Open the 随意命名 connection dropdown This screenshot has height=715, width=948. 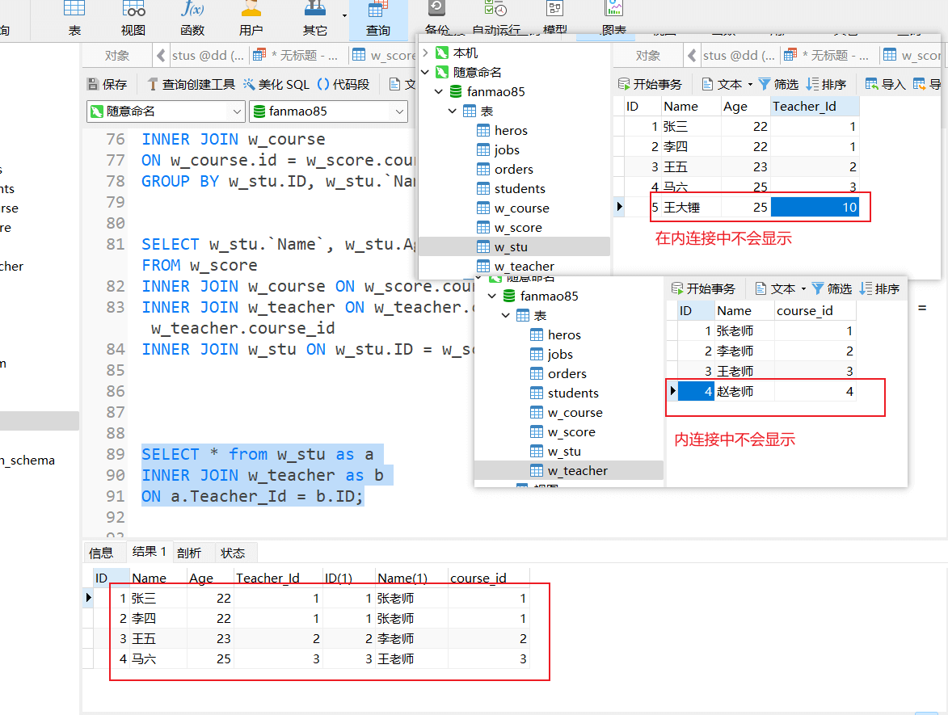click(166, 111)
